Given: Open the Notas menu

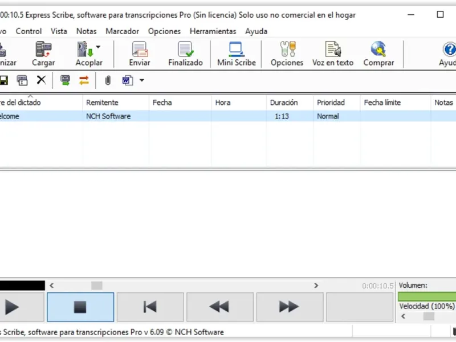Looking at the screenshot, I should point(87,31).
